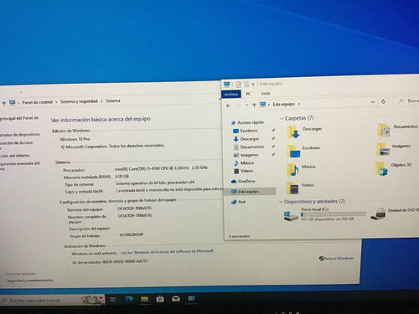Viewport: 419px width, 314px height.
Task: Switch to Control Panel taskbar icon
Action: [191, 299]
